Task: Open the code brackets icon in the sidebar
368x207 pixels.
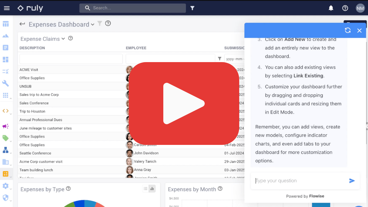Action: coord(5,111)
